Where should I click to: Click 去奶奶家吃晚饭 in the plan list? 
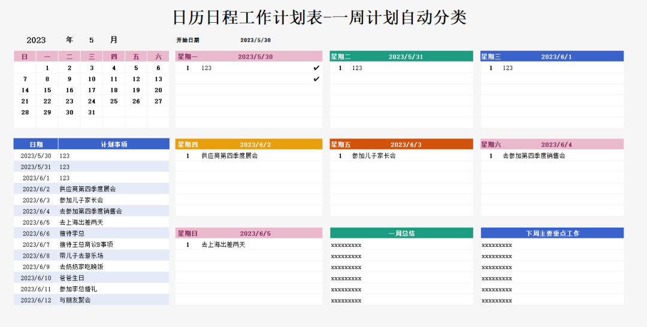click(x=81, y=267)
